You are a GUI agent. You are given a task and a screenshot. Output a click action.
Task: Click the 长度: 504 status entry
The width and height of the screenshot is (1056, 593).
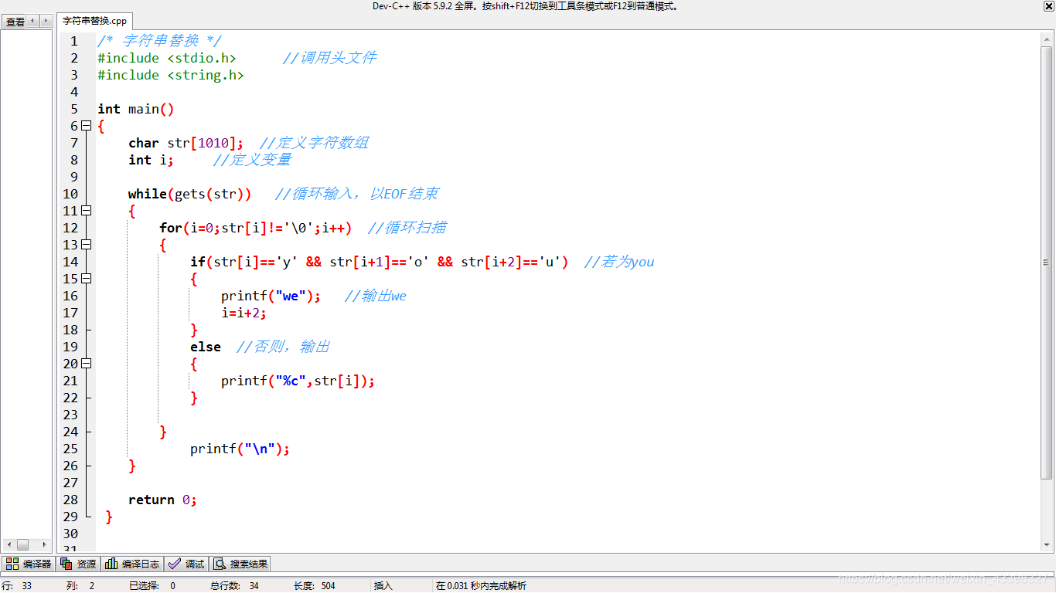tap(315, 586)
